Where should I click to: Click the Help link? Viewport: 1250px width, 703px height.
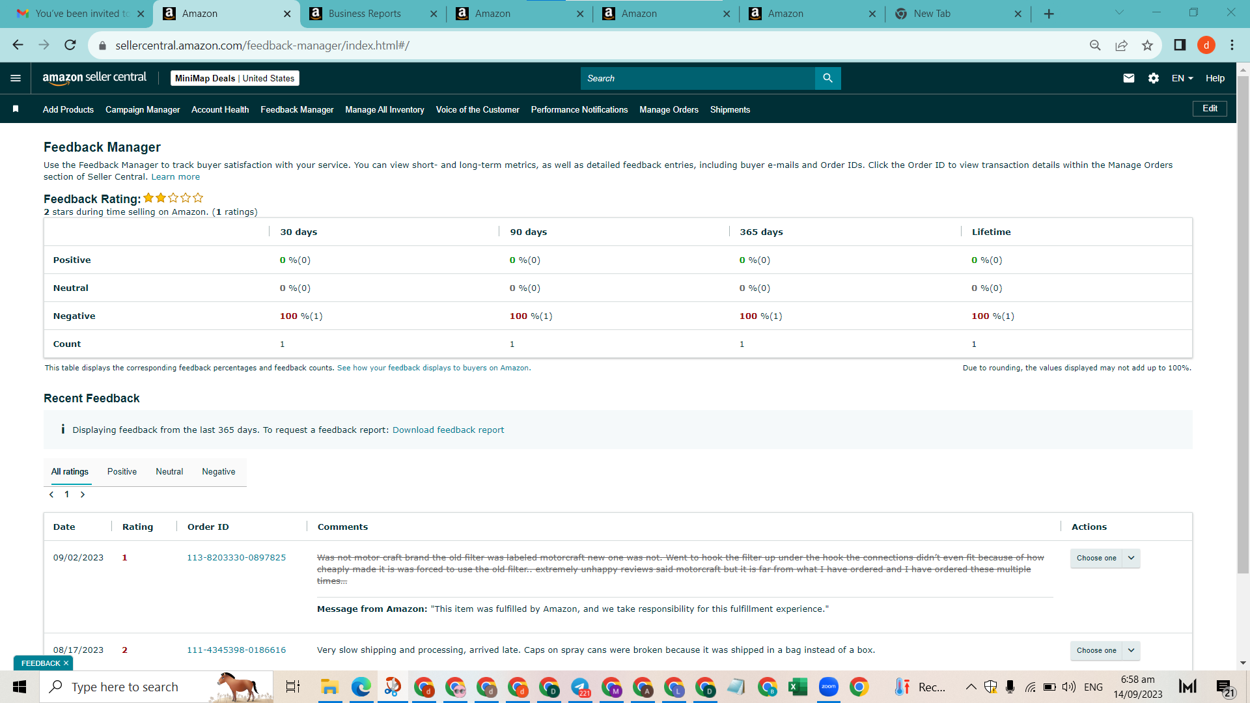pos(1215,78)
